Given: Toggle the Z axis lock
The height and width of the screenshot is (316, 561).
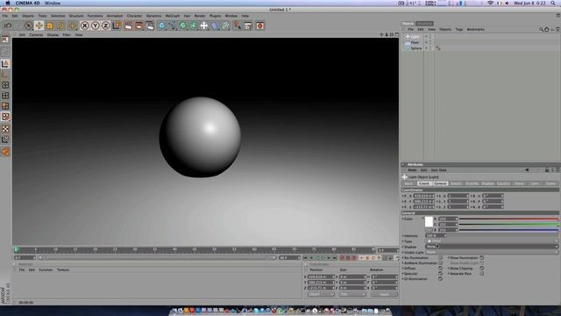Looking at the screenshot, I should [x=105, y=25].
